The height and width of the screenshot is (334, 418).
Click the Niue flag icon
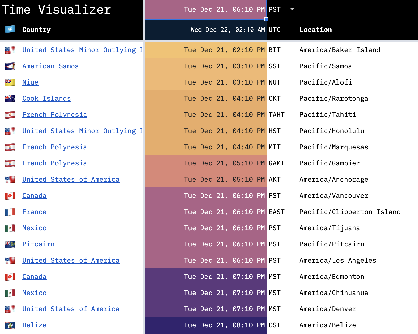[10, 82]
